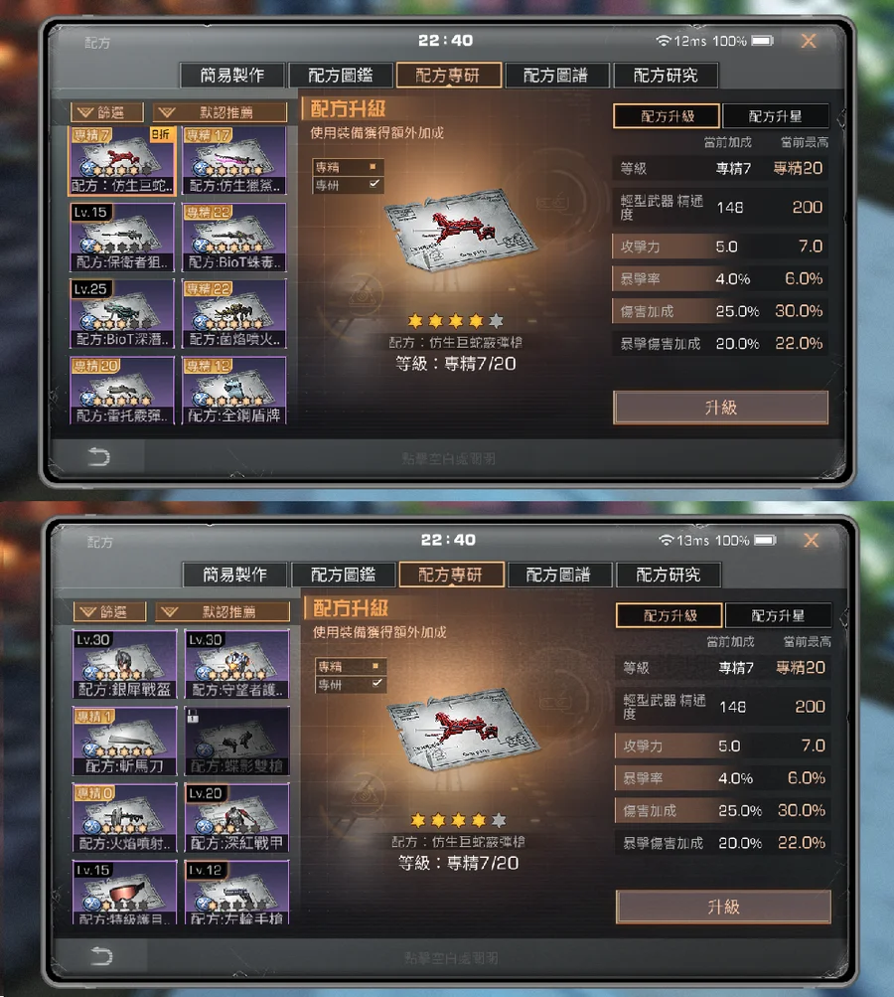This screenshot has height=997, width=894.
Task: Click the 升級 button in lower panel
Action: tap(723, 907)
